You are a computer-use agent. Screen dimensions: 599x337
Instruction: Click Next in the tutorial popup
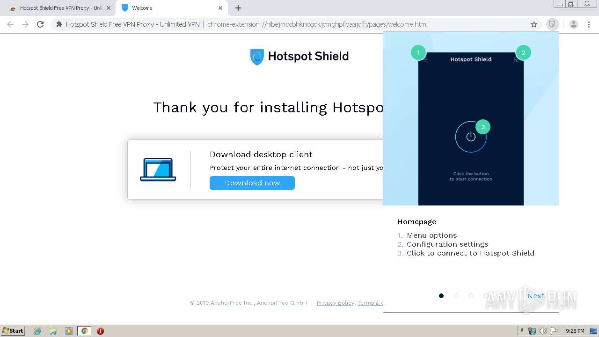coord(536,296)
